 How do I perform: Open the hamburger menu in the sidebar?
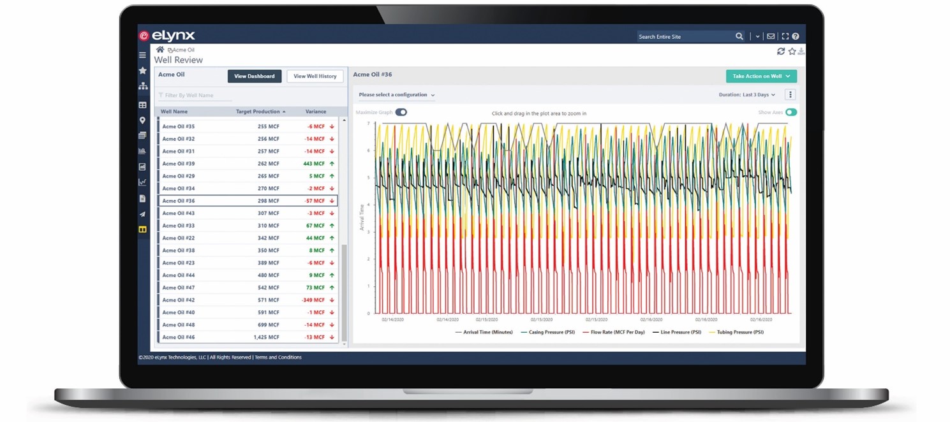tap(143, 55)
